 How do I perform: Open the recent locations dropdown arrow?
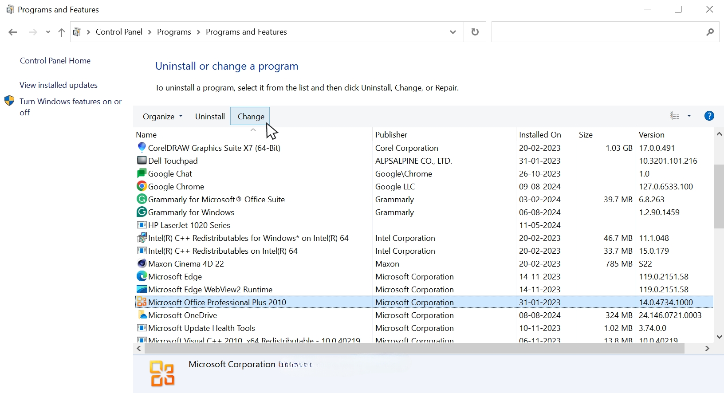pos(48,32)
